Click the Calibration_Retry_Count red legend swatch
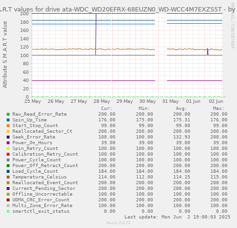 8,154
